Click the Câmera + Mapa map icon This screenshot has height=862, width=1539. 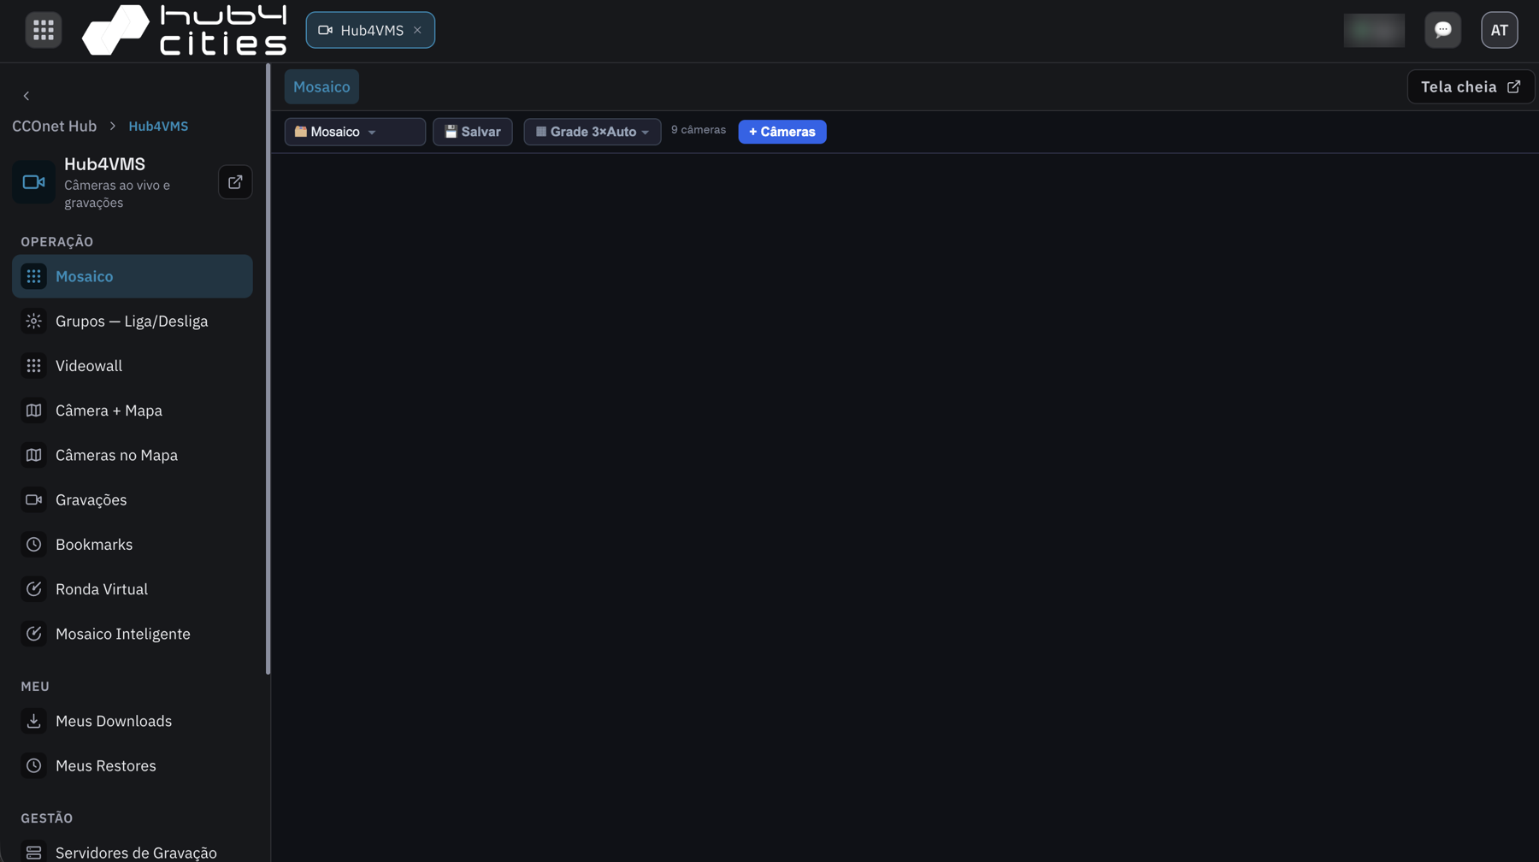(x=33, y=410)
